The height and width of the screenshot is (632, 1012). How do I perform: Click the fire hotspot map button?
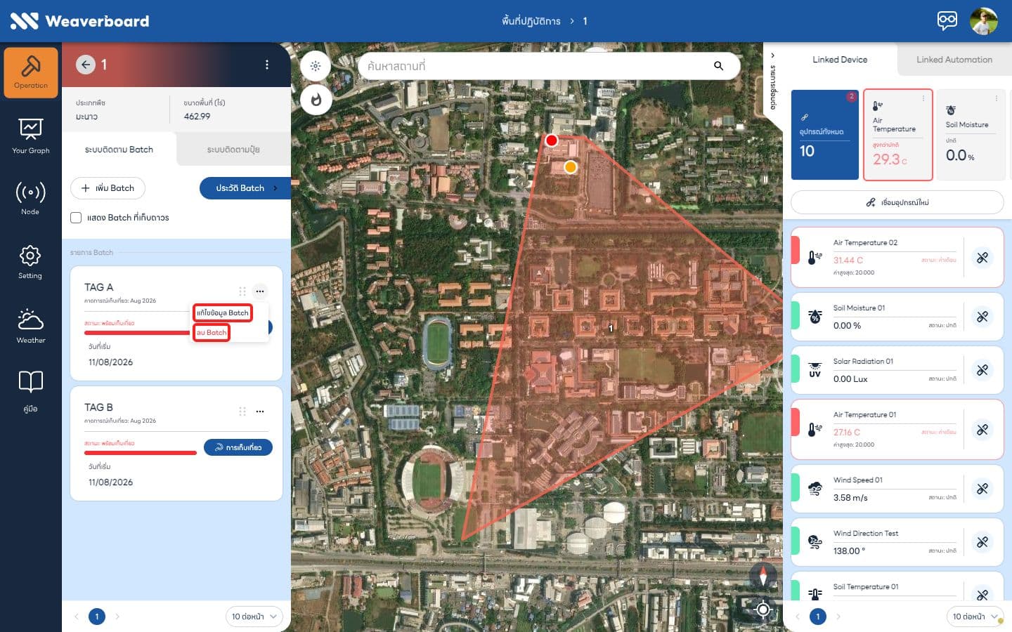coord(316,100)
